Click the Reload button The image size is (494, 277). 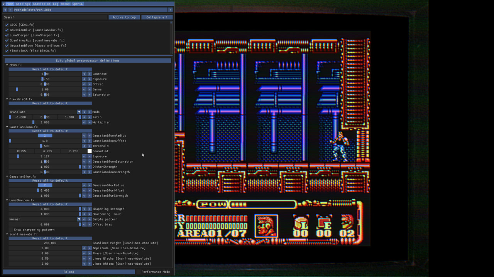[69, 272]
